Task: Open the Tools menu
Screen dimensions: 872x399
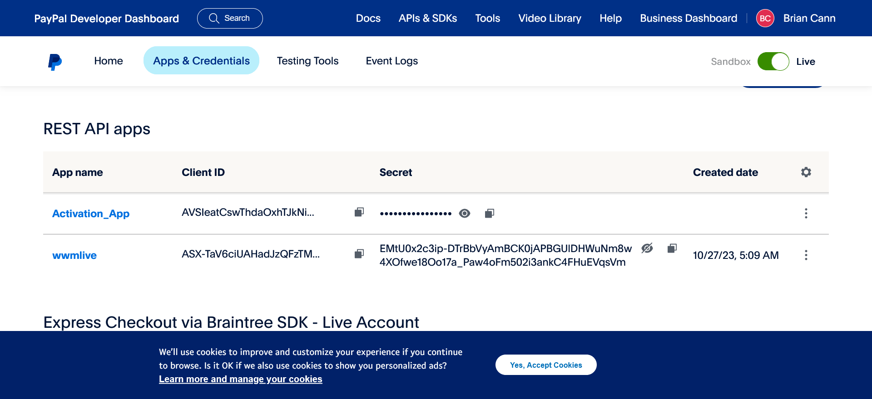Action: (488, 18)
